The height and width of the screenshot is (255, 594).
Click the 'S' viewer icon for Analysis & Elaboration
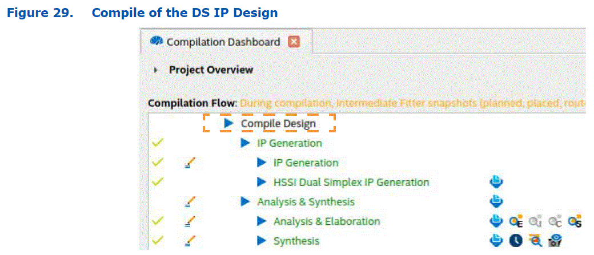click(x=575, y=221)
